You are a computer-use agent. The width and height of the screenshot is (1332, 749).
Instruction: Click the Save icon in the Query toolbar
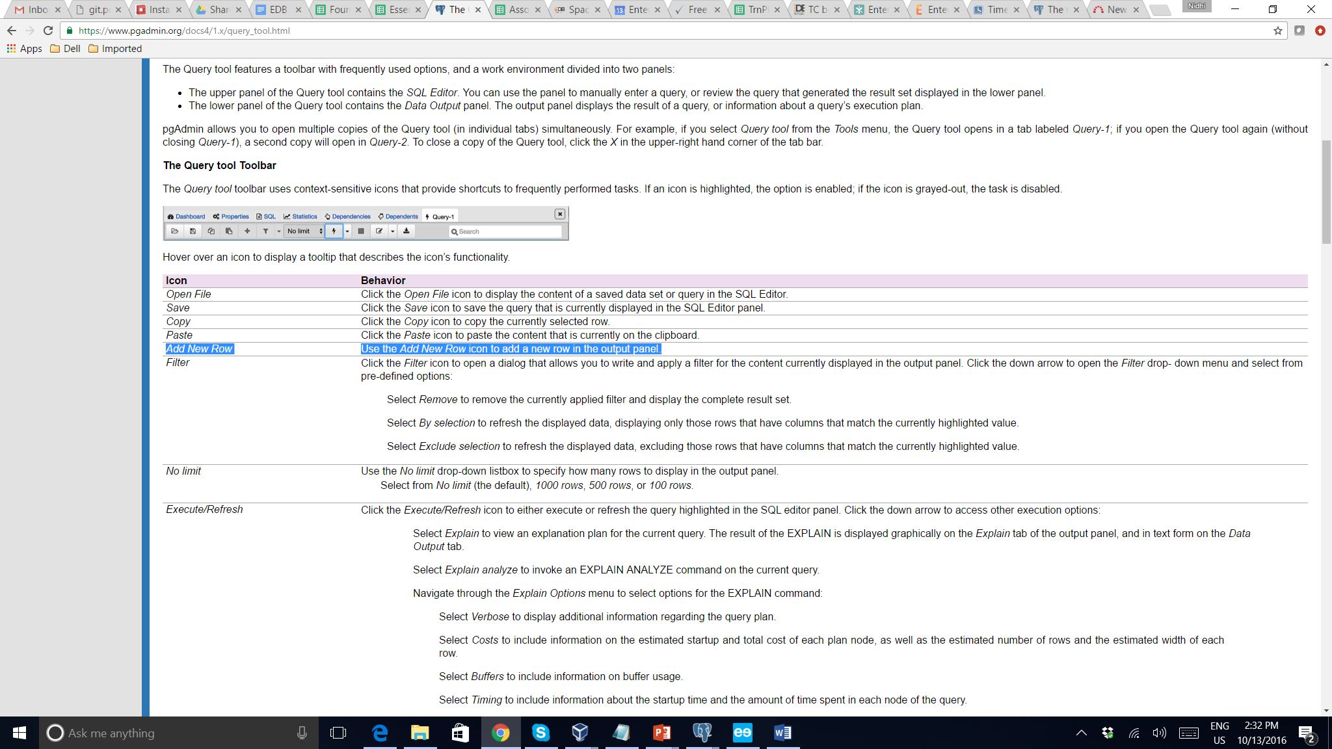193,231
